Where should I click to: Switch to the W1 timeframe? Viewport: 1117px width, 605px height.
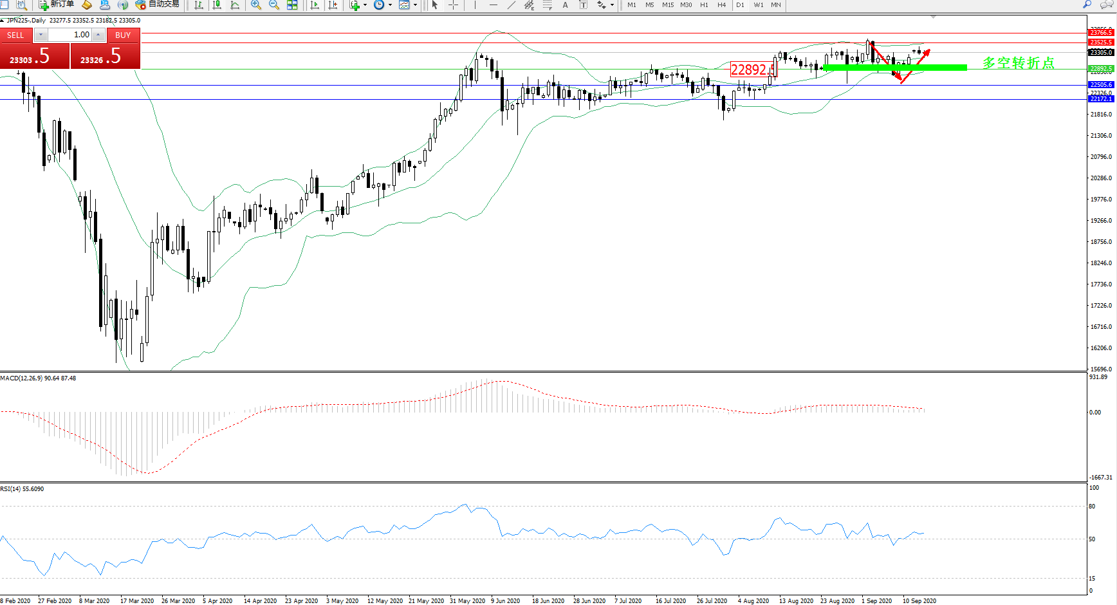(x=759, y=5)
